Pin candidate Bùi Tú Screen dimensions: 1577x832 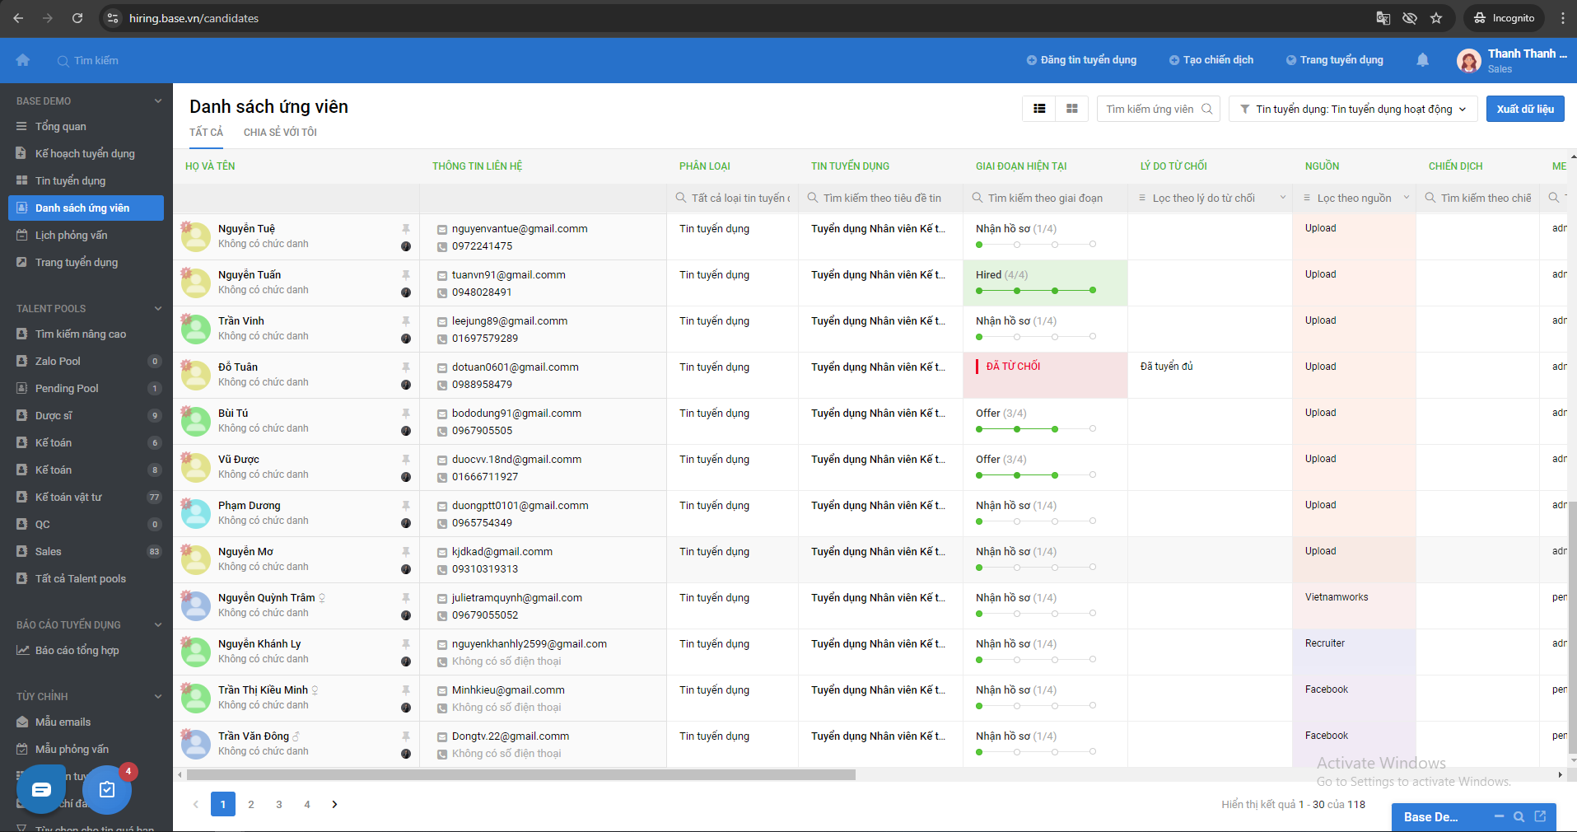406,413
